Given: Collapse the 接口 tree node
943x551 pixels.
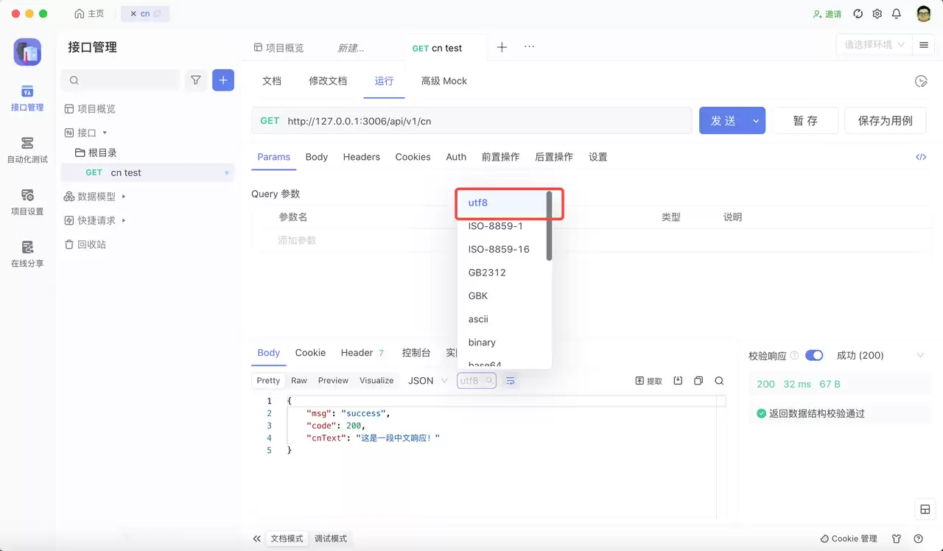Looking at the screenshot, I should [x=105, y=133].
